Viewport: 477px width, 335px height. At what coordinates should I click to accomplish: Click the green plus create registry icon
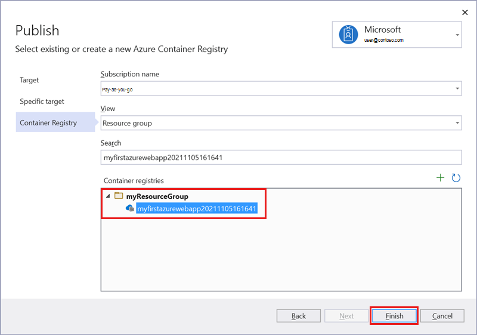click(x=440, y=178)
